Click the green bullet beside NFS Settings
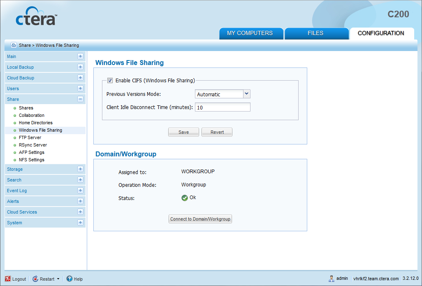 [15, 160]
